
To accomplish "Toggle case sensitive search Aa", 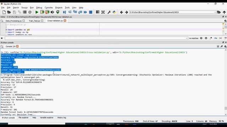I will coord(216,38).
